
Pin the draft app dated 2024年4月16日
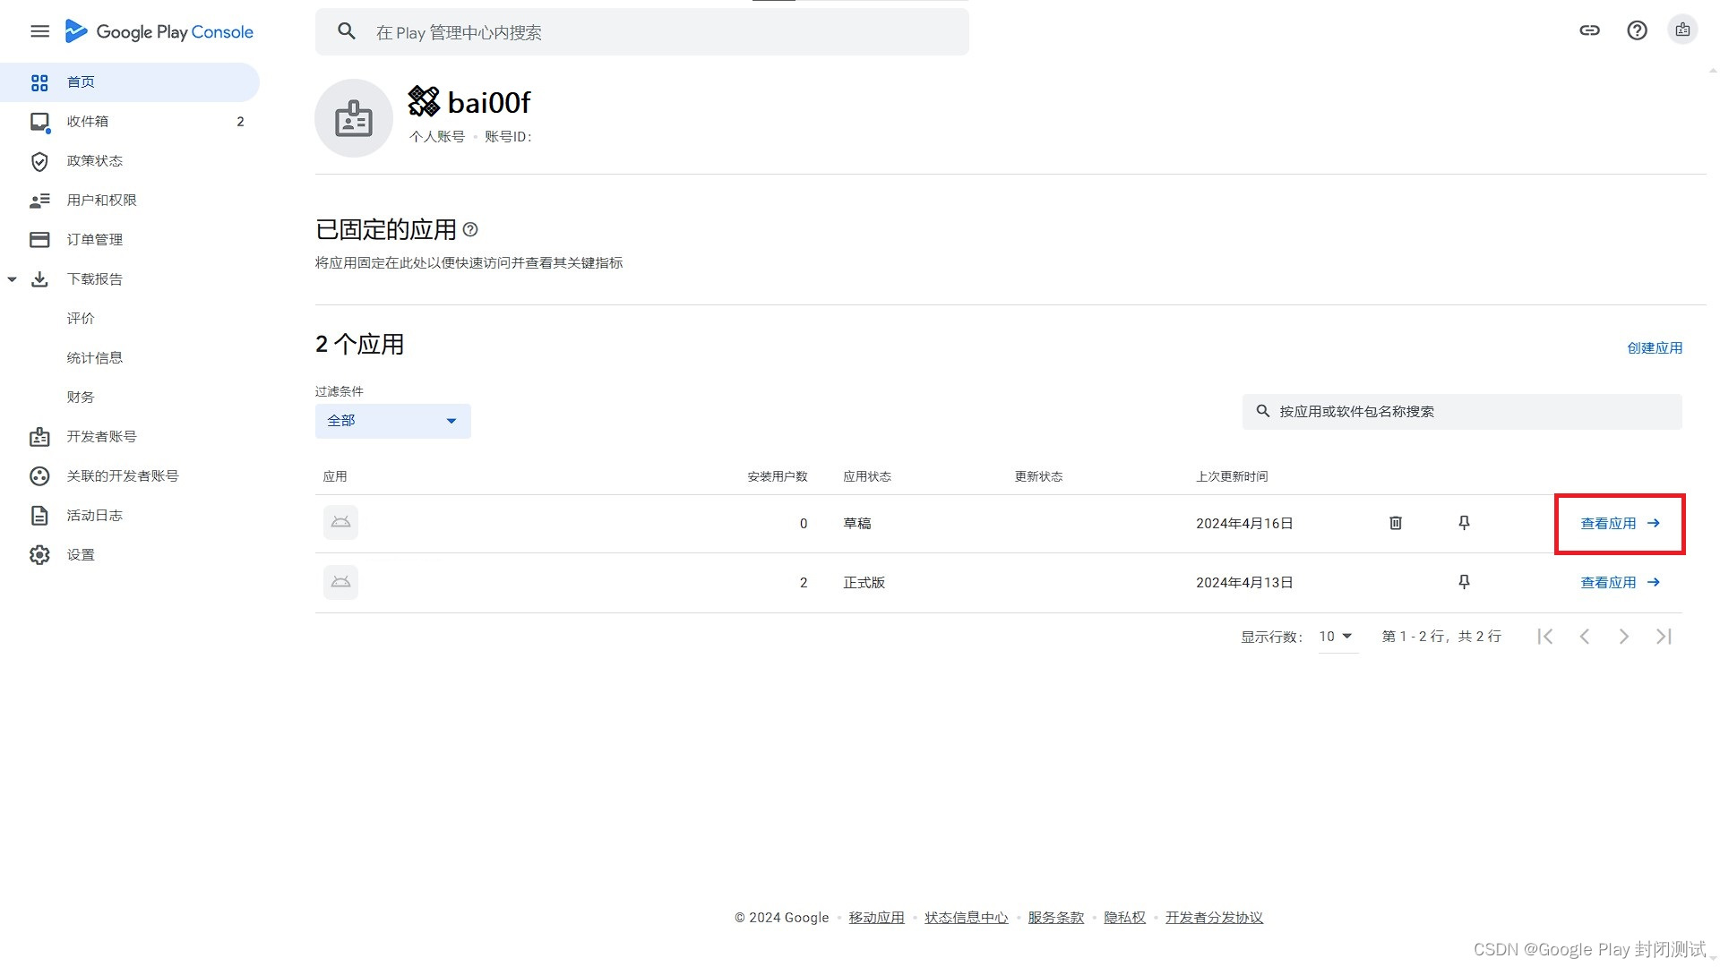[x=1464, y=523]
